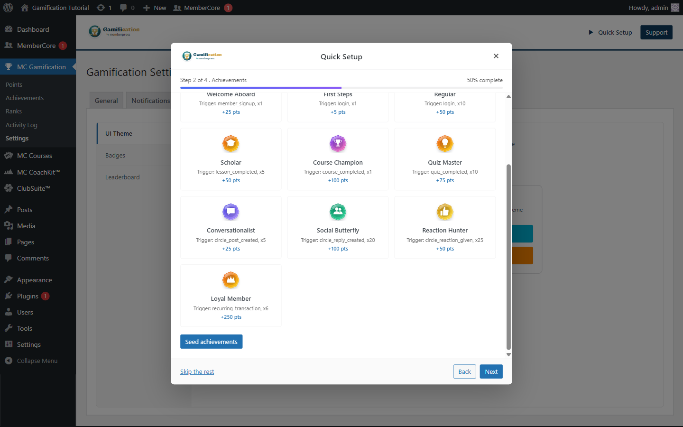Open the updates icon in admin bar
683x427 pixels.
click(x=101, y=8)
